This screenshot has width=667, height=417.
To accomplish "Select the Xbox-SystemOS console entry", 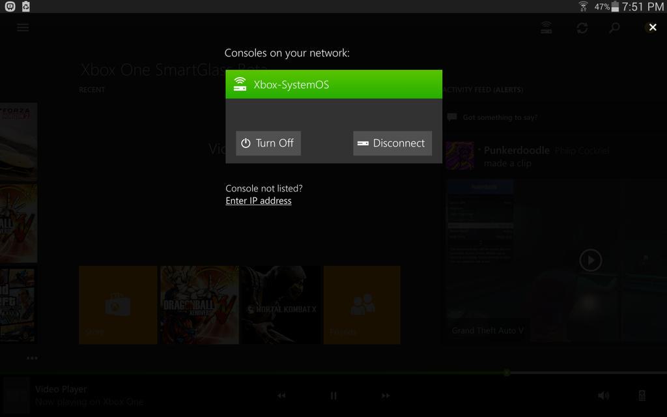I will pyautogui.click(x=334, y=84).
